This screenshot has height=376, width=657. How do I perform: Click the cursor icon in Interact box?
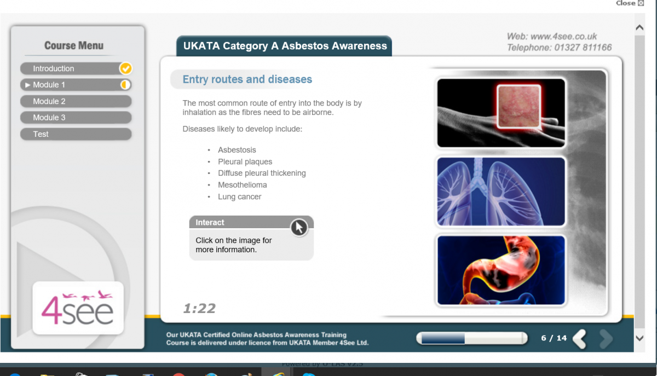(x=298, y=227)
